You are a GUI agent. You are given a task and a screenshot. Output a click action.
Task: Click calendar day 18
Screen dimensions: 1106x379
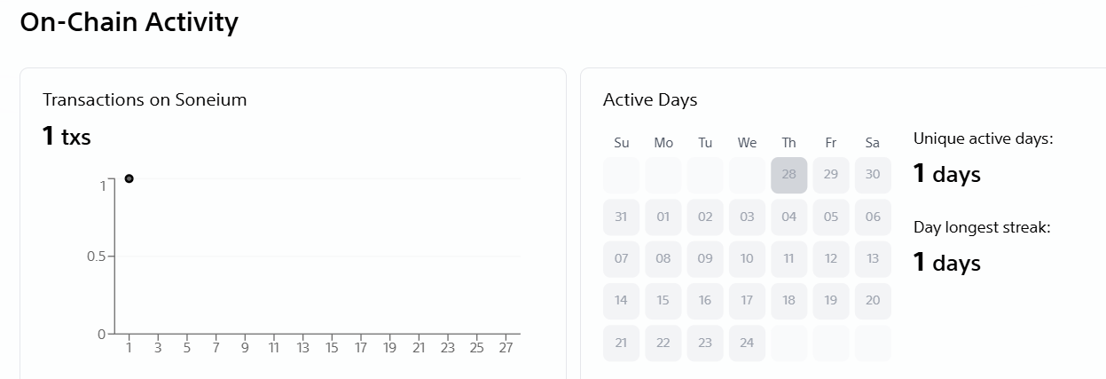point(788,300)
